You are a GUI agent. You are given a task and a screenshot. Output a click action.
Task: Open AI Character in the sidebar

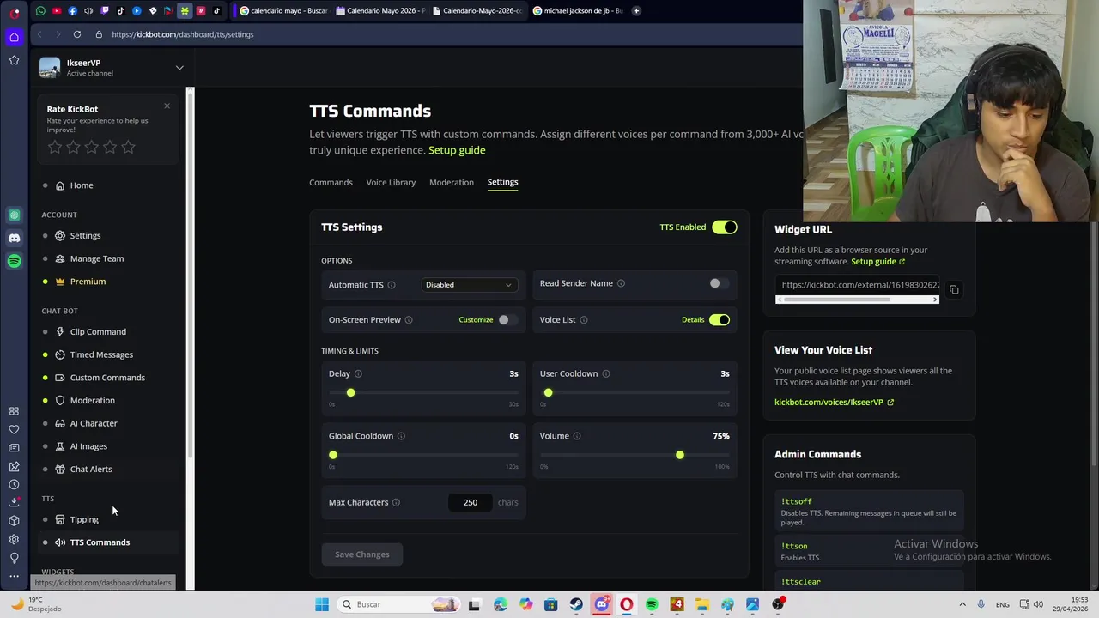94,423
